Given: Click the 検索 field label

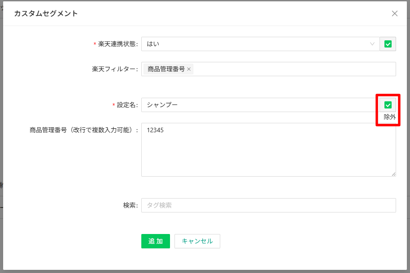Looking at the screenshot, I should coord(130,205).
